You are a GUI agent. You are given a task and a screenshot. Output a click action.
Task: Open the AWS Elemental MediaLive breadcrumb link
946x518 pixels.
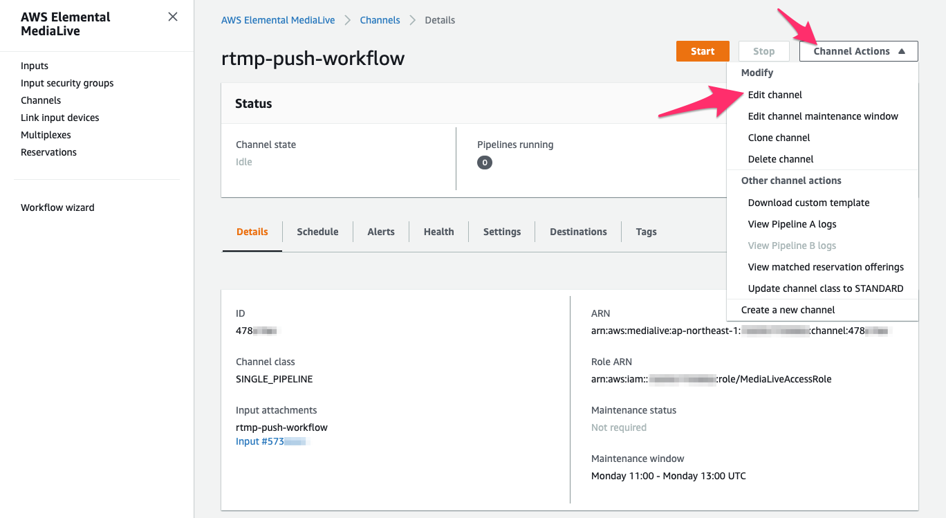pyautogui.click(x=278, y=20)
